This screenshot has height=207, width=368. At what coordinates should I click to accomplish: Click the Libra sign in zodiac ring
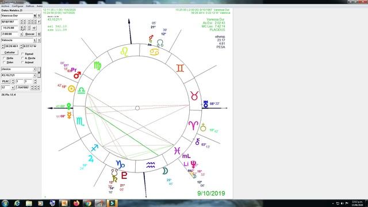click(81, 91)
